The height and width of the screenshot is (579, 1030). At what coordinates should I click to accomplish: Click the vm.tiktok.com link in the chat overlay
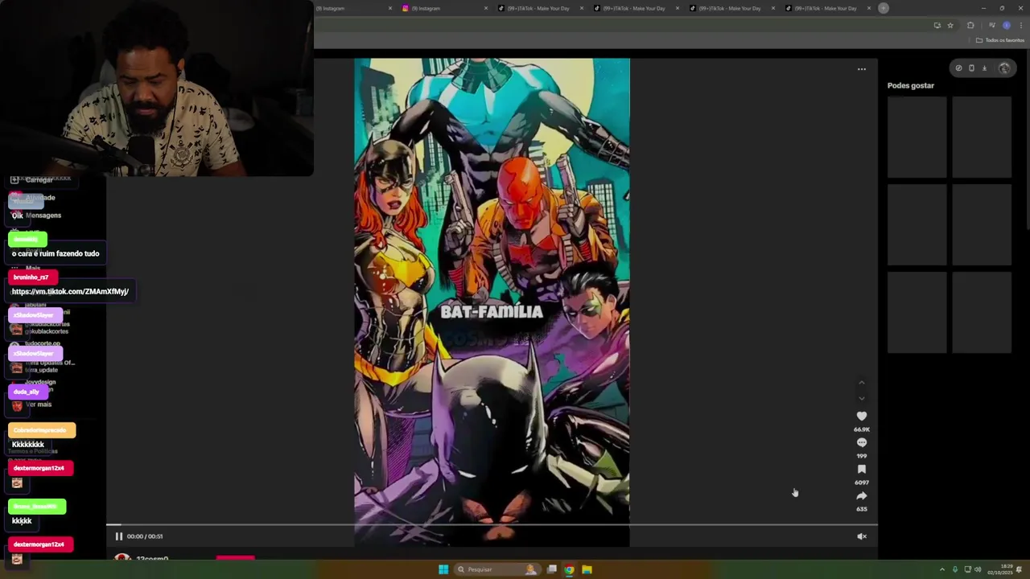[x=70, y=291]
